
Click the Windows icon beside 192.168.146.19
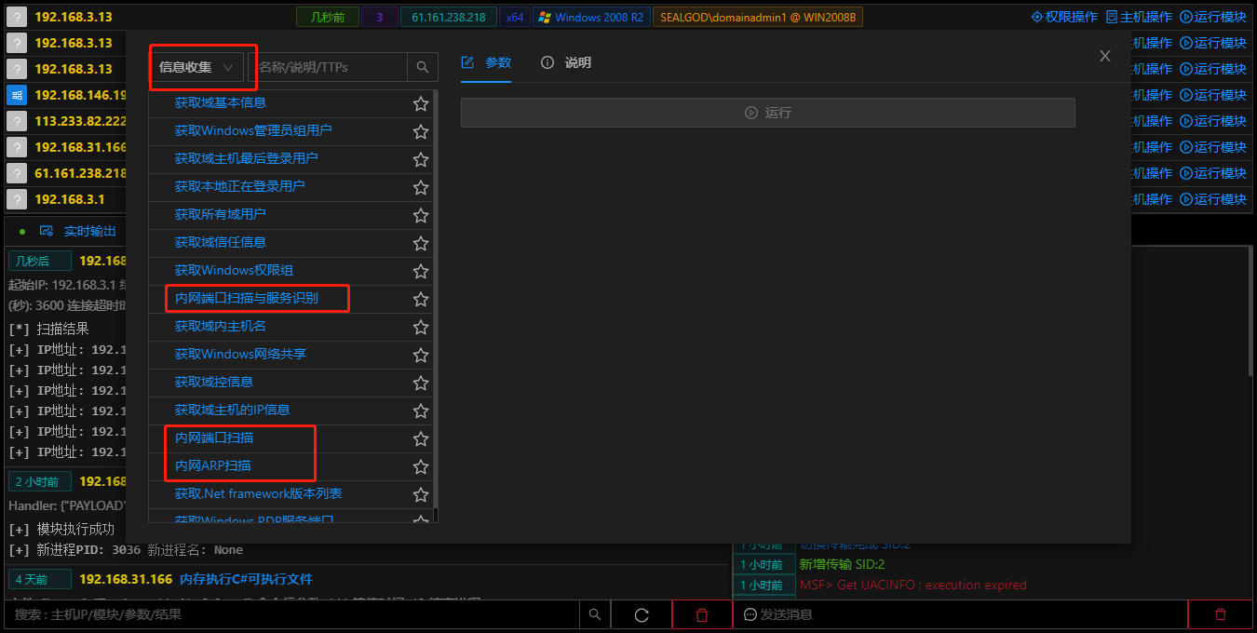(x=17, y=95)
